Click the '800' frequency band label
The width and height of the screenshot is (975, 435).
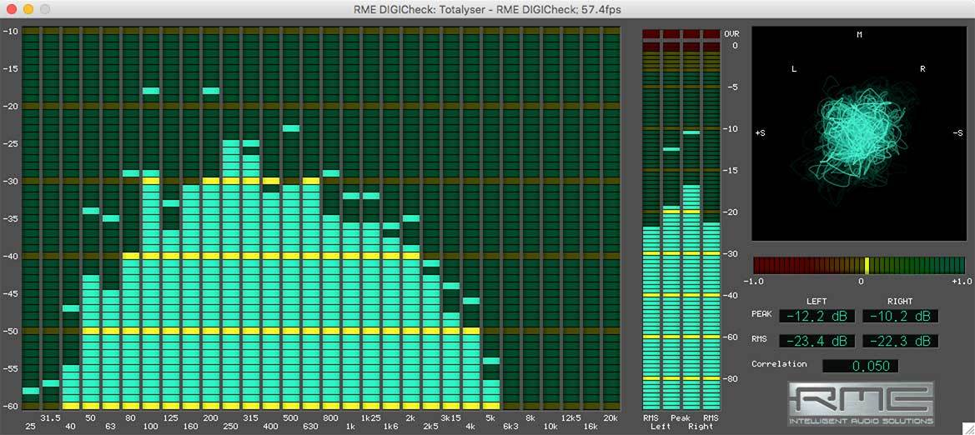coord(330,417)
